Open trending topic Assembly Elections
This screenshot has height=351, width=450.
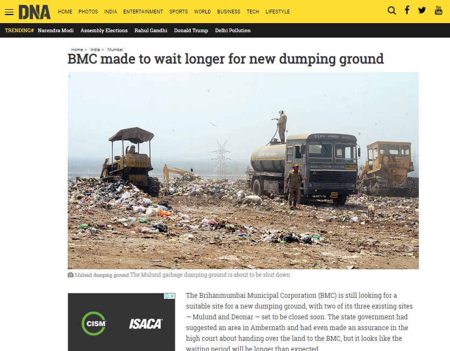(x=104, y=31)
